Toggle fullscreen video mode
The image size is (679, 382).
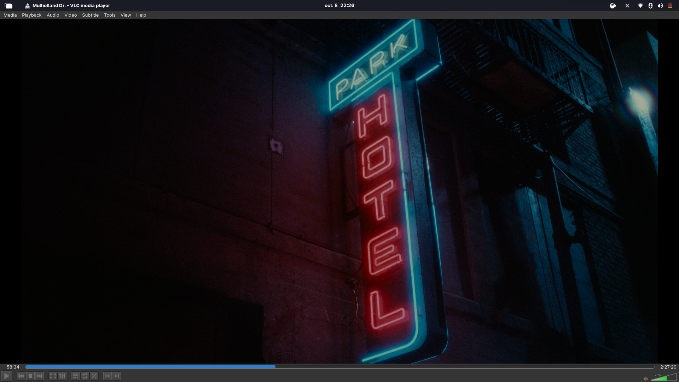[53, 376]
